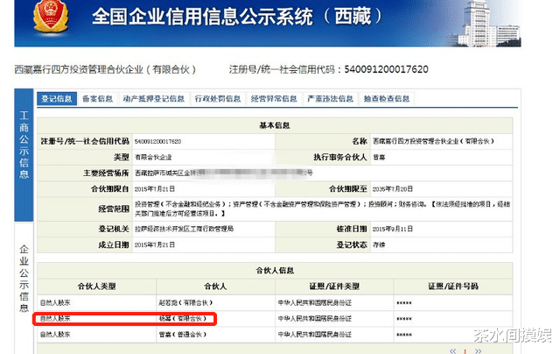Image resolution: width=560 pixels, height=354 pixels.
Task: Click the masked ID ***** in the 曾嘉 row
Action: [x=404, y=335]
